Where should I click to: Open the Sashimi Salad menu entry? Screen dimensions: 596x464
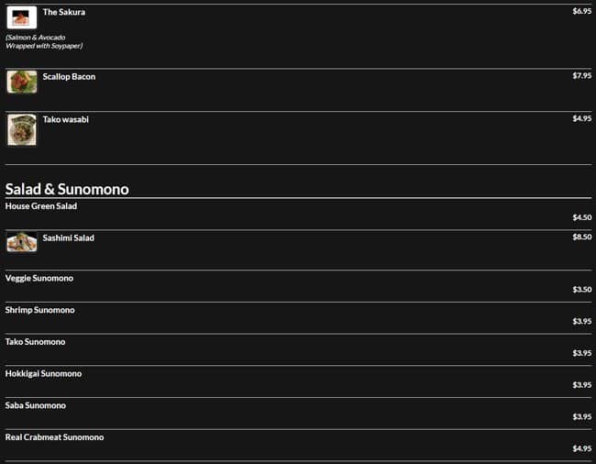pos(69,238)
